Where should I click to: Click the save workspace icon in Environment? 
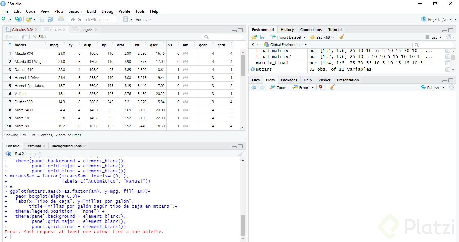click(262, 37)
